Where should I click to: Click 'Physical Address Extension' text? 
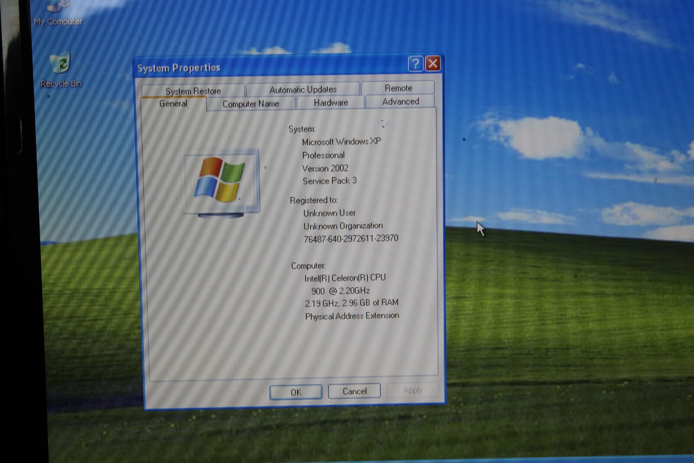(x=352, y=316)
